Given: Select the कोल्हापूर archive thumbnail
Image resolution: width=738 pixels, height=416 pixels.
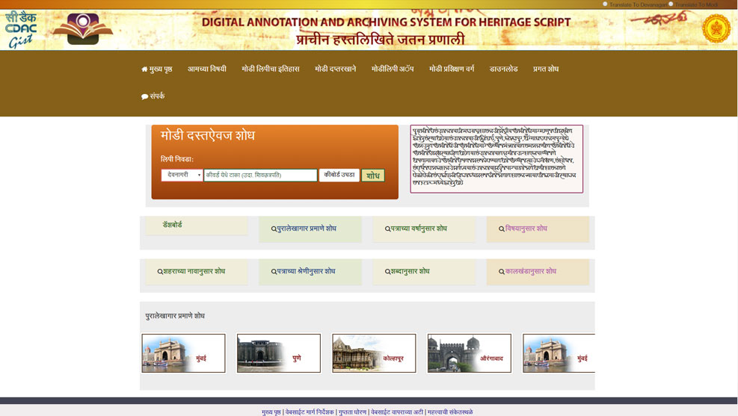Looking at the screenshot, I should 374,353.
